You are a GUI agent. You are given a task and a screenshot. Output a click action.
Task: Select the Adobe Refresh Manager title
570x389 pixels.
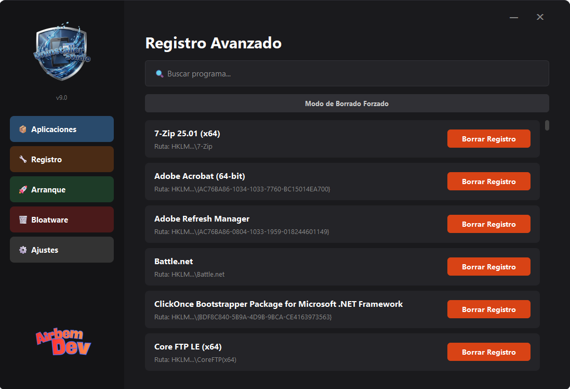click(x=202, y=219)
